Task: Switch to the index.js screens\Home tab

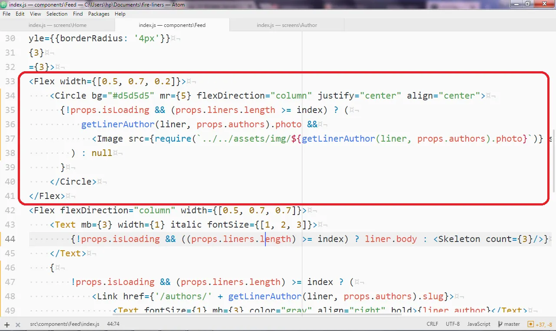Action: click(x=57, y=25)
